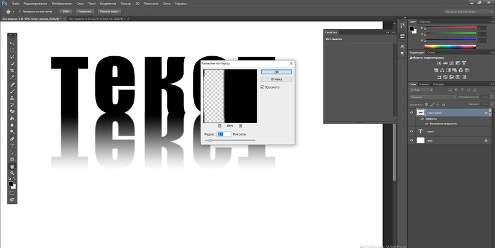
Task: Click OK in the Gaussian blur dialog
Action: pos(275,72)
